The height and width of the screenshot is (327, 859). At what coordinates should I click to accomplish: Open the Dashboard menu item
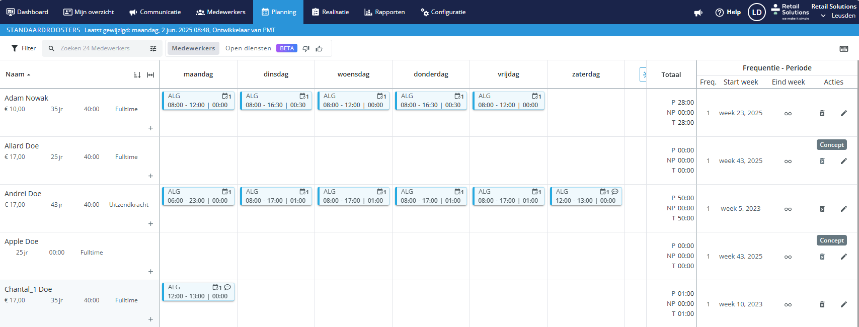click(x=27, y=12)
